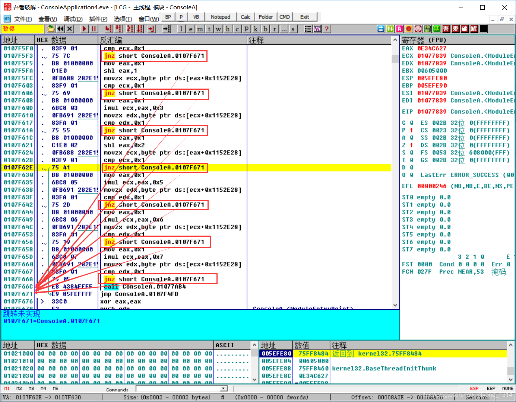Screen dimensions: 516x402
Task: Click the Step into icon
Action: click(x=108, y=29)
